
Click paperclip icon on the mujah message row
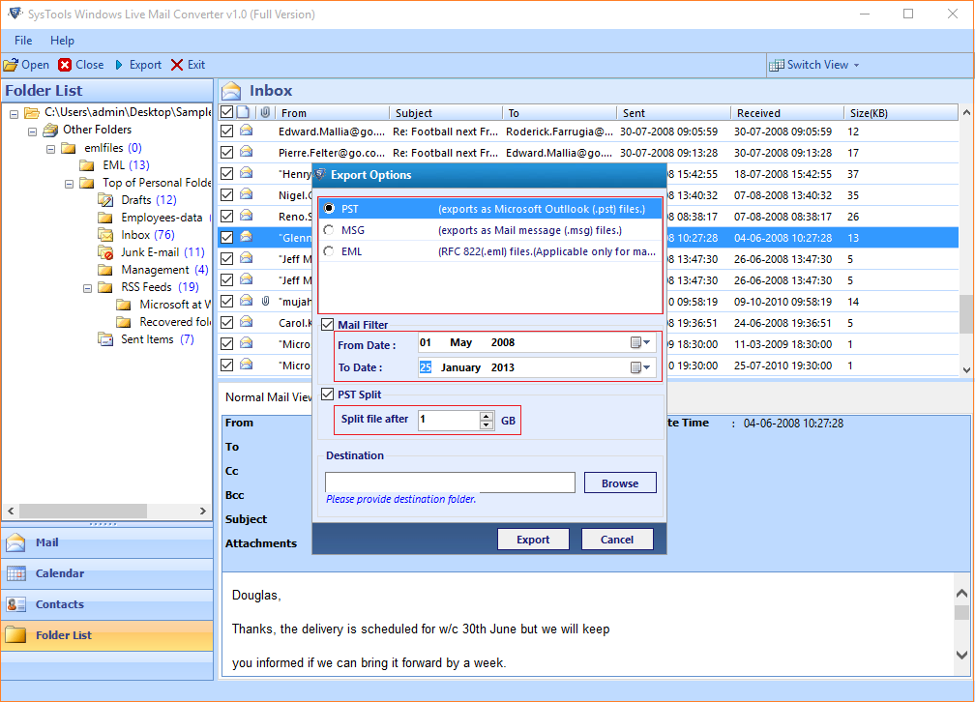[x=265, y=301]
